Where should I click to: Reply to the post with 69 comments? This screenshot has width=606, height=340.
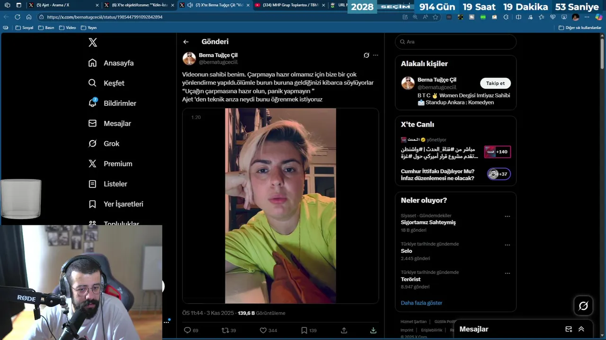click(x=191, y=331)
